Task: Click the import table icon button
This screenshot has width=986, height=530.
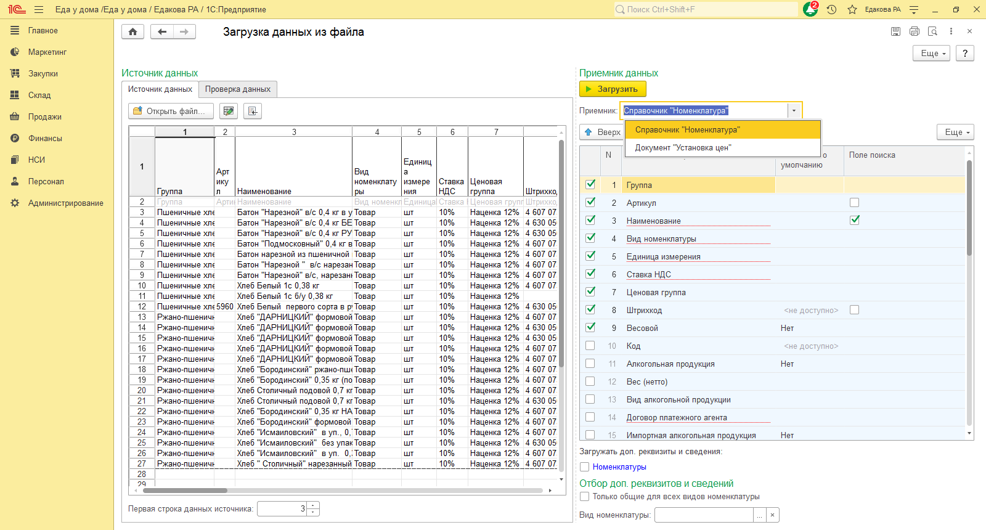Action: click(253, 111)
